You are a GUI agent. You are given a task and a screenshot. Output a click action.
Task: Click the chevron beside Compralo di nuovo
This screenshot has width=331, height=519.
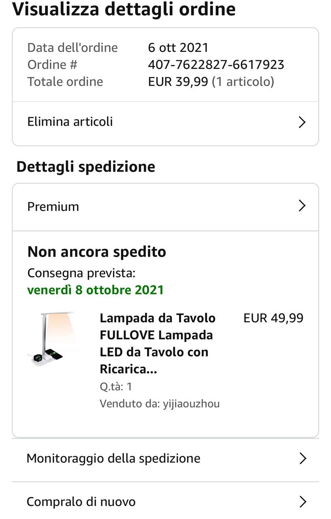(302, 502)
